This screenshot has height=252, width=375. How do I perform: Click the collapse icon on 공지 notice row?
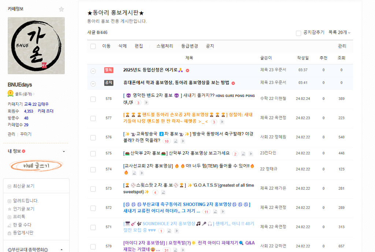click(x=93, y=84)
